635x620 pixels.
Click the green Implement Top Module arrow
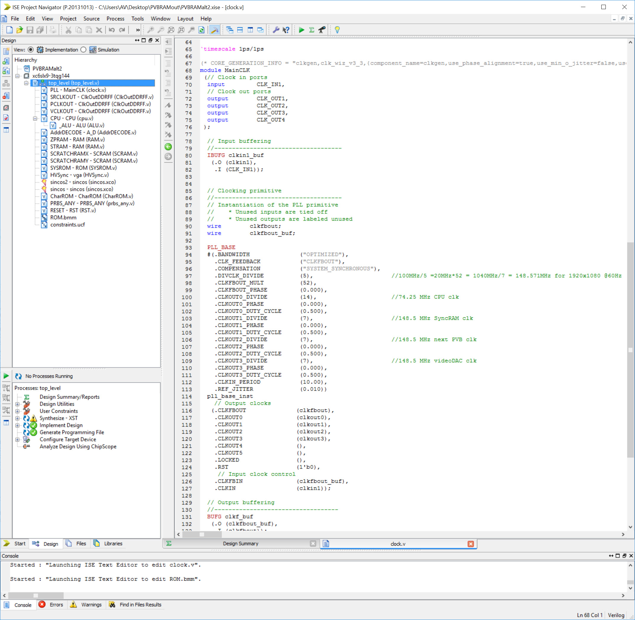coord(301,30)
